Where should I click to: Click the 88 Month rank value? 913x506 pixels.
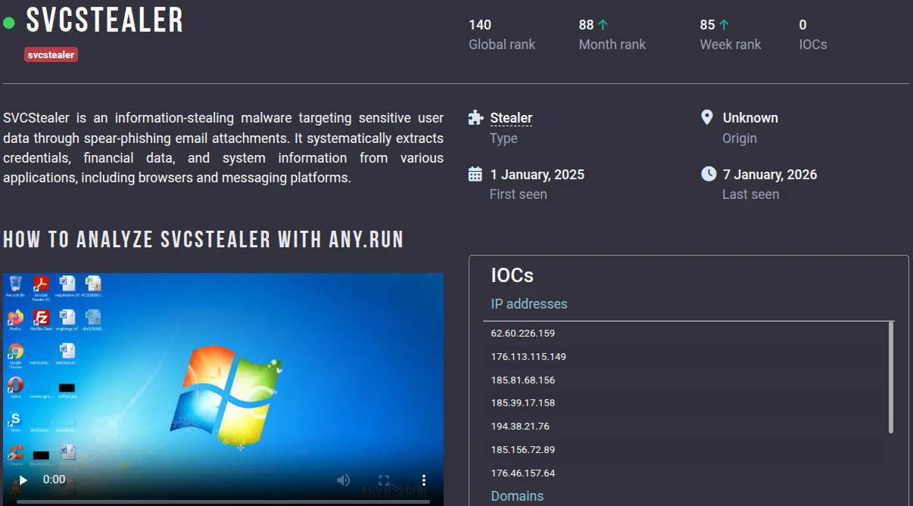586,25
